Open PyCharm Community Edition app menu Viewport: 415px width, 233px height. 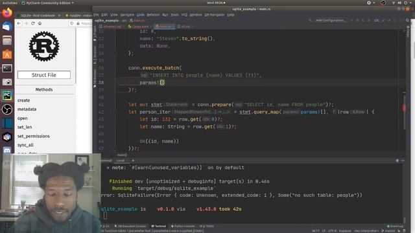coord(47,3)
